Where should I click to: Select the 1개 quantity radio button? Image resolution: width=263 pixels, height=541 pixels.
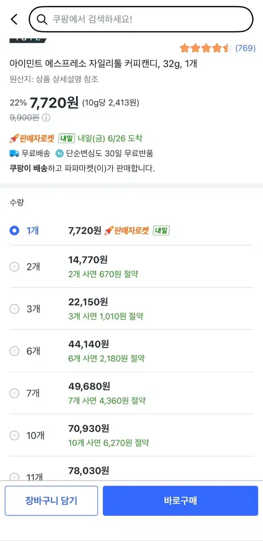point(14,230)
